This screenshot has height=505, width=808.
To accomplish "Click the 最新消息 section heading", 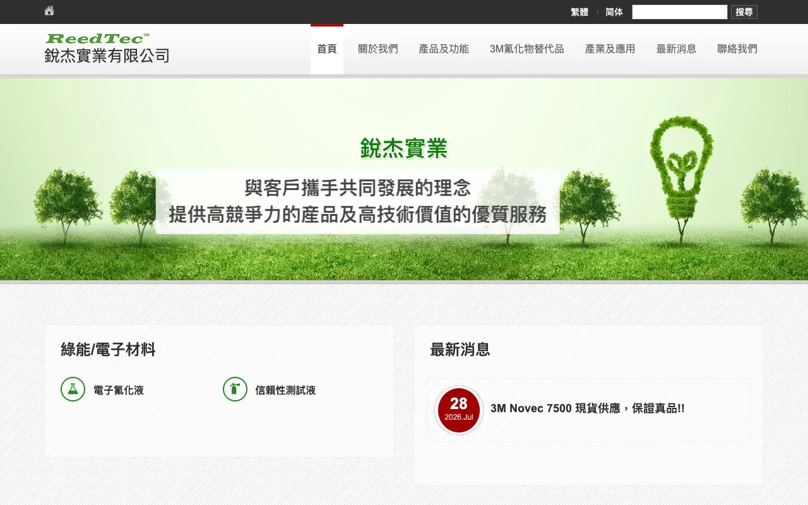I will (460, 349).
